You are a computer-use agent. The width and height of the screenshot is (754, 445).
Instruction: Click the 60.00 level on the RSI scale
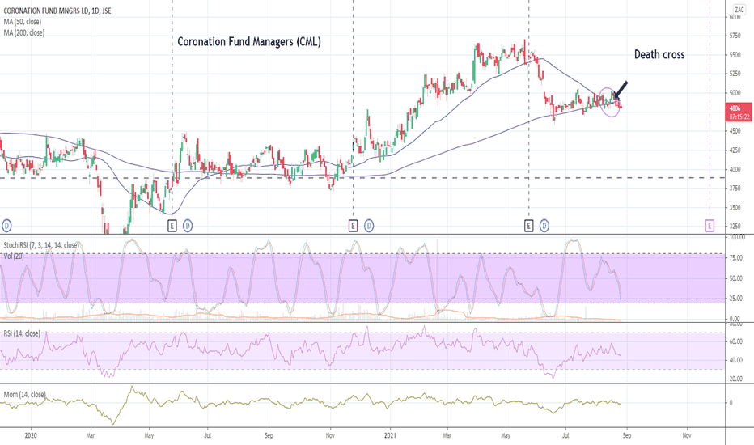coord(735,341)
